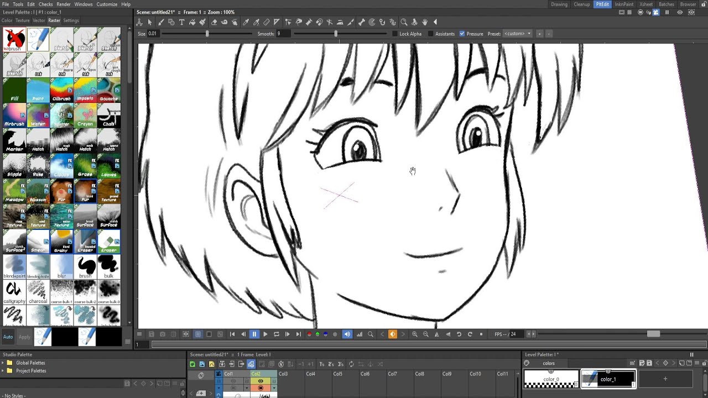Viewport: 708px width, 398px height.
Task: Click the add preset plus button
Action: (540, 34)
